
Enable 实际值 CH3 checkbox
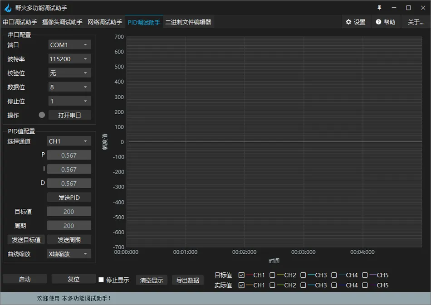(303, 285)
